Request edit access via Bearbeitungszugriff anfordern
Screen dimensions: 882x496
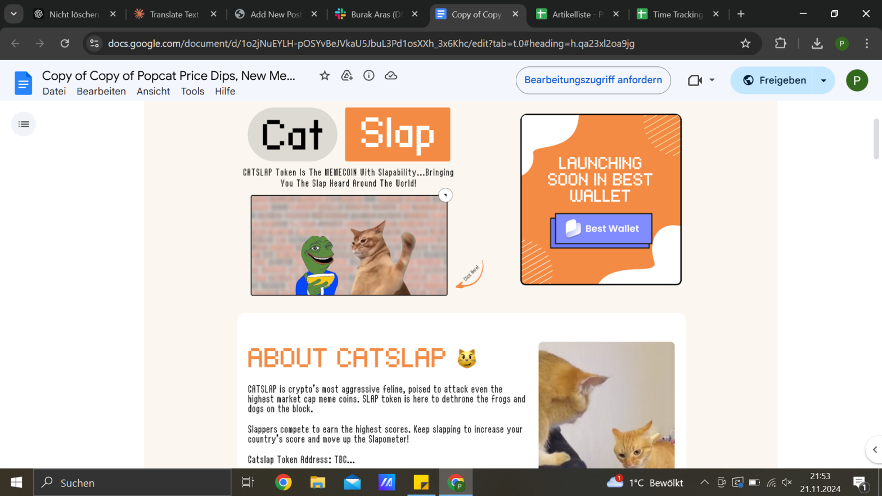click(x=593, y=80)
